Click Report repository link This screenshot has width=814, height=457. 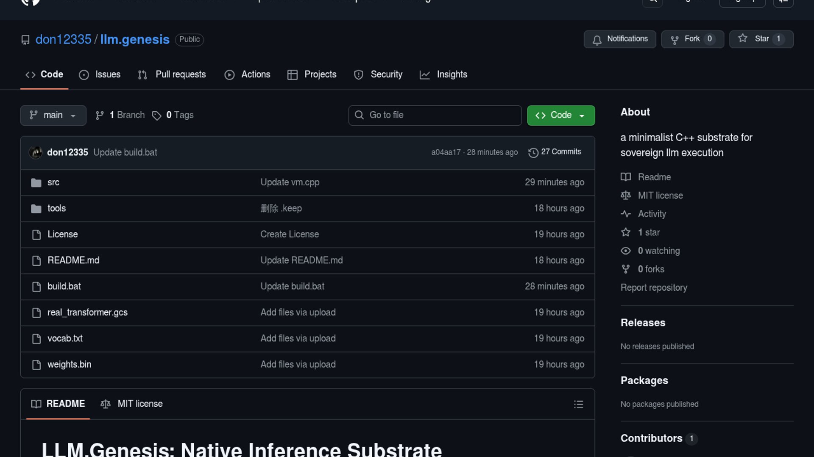(653, 287)
